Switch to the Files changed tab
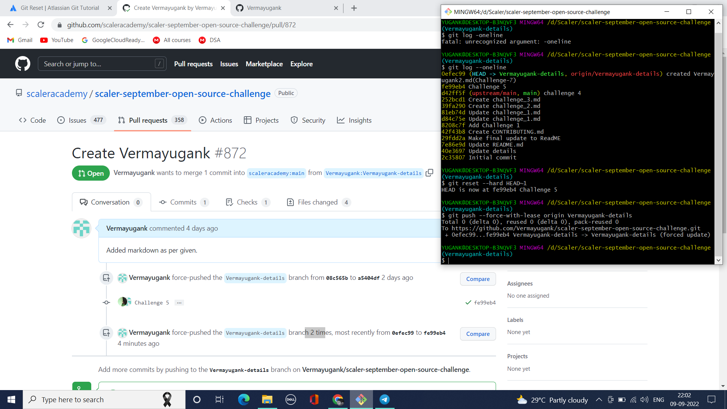The height and width of the screenshot is (409, 727). coord(317,202)
